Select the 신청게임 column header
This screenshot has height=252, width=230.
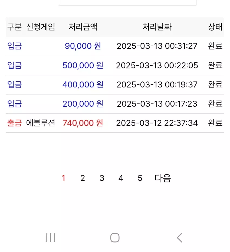coord(41,27)
